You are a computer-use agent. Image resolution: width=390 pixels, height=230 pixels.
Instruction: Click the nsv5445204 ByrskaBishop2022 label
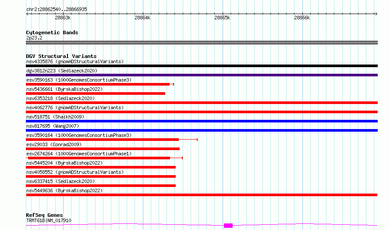64,163
